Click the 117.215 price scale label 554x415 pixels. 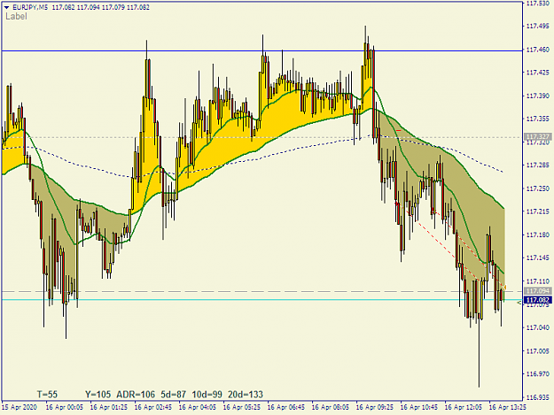click(x=538, y=211)
